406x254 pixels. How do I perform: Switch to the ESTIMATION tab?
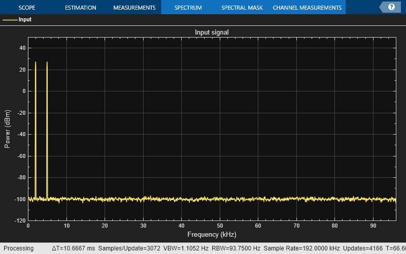pos(81,8)
